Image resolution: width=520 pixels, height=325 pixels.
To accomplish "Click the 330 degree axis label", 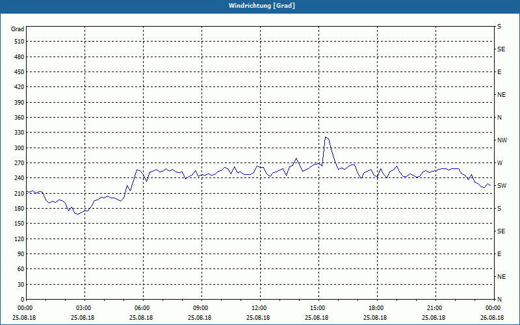I will click(x=19, y=133).
